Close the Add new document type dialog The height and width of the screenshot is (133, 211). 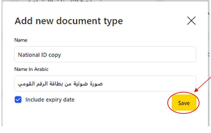click(x=191, y=21)
